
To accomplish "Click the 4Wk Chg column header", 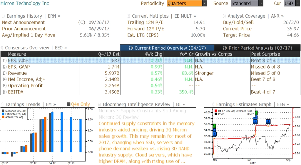I will tap(142, 54).
